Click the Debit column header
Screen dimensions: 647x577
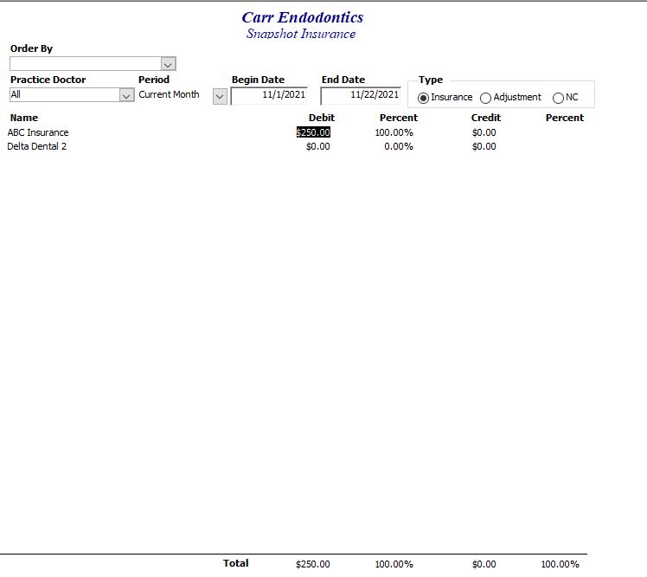pos(321,118)
